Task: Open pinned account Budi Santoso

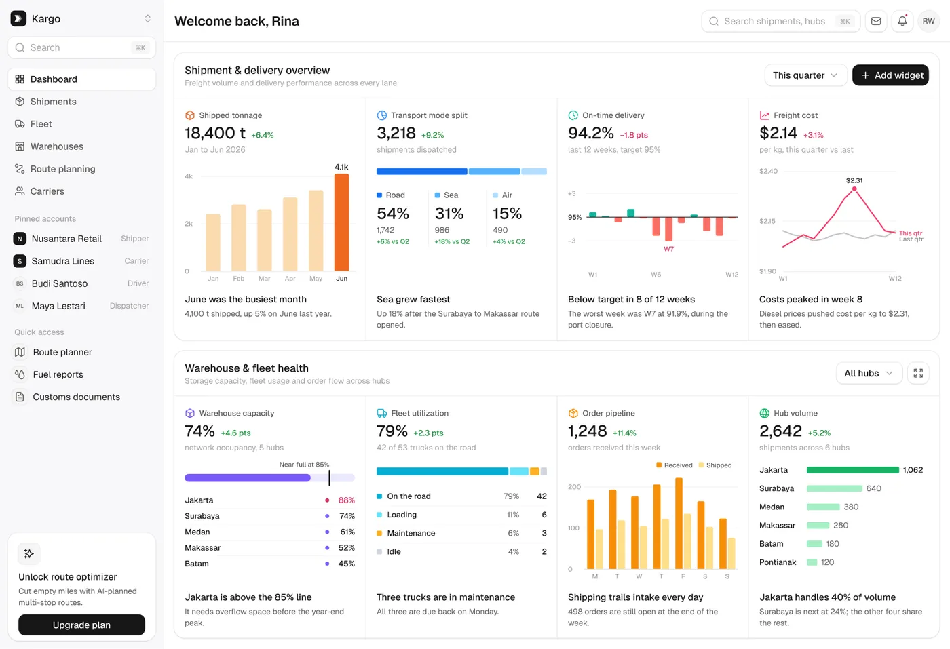Action: point(81,283)
